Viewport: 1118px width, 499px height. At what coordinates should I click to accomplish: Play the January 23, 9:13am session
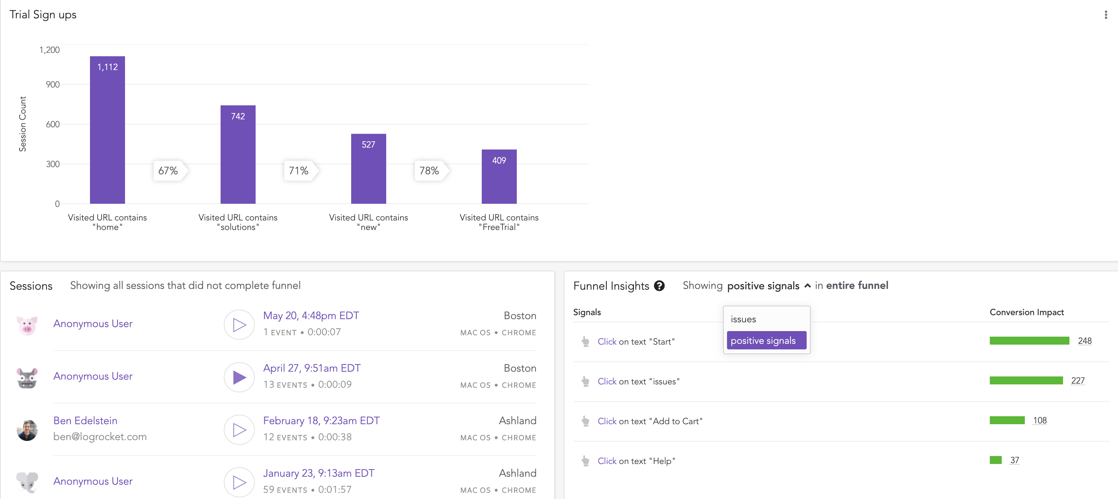coord(239,482)
